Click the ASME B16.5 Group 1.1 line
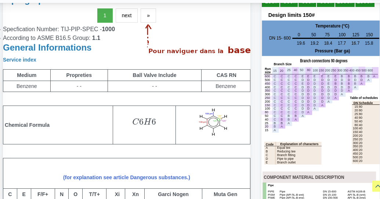Screen dimensions: 380x199 (52, 38)
